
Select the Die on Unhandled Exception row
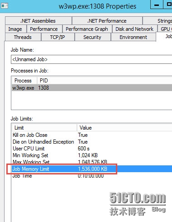click(x=92, y=142)
